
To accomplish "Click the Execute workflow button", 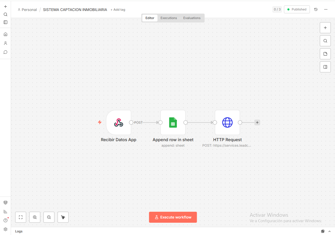I will (x=173, y=217).
